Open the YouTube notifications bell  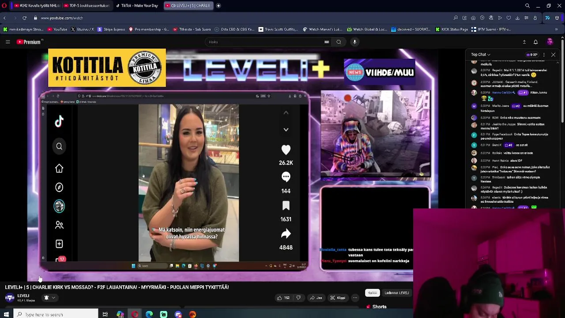pos(535,42)
